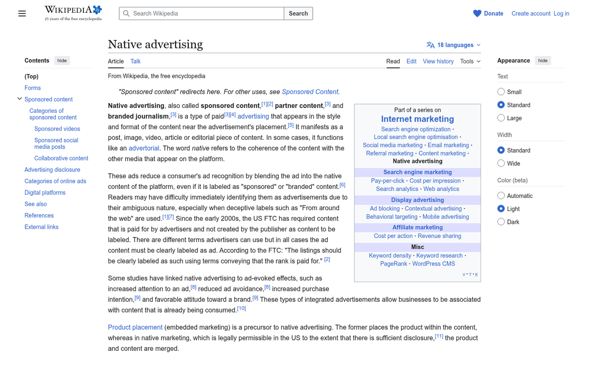589x368 pixels.
Task: Switch to the Talk tab
Action: pos(135,61)
